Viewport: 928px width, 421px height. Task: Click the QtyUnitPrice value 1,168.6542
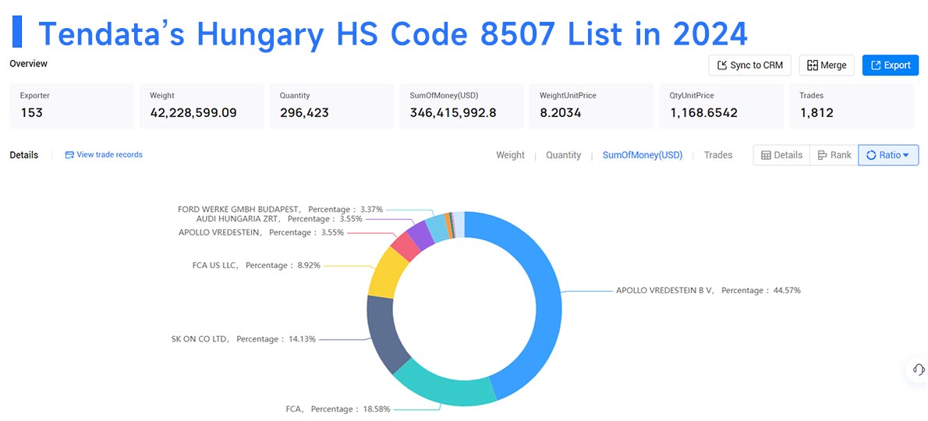[703, 112]
